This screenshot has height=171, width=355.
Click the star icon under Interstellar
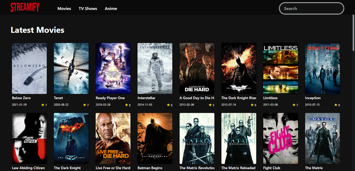(x=168, y=105)
